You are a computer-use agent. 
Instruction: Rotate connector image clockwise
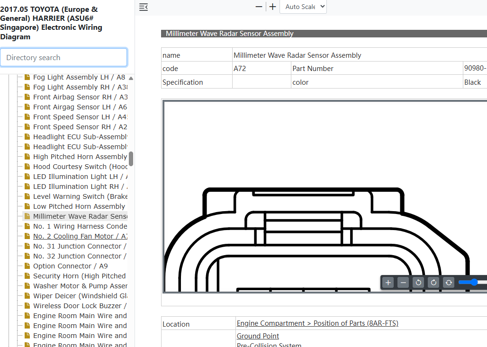click(x=433, y=283)
